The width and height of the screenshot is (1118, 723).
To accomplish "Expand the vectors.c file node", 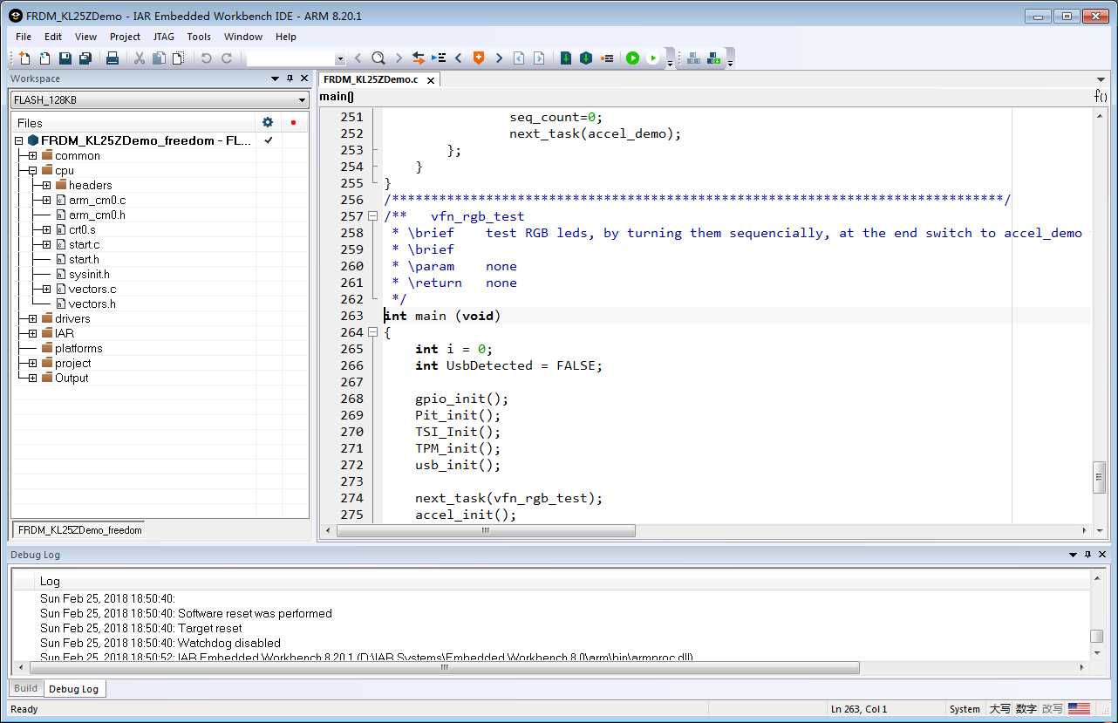I will tap(46, 290).
